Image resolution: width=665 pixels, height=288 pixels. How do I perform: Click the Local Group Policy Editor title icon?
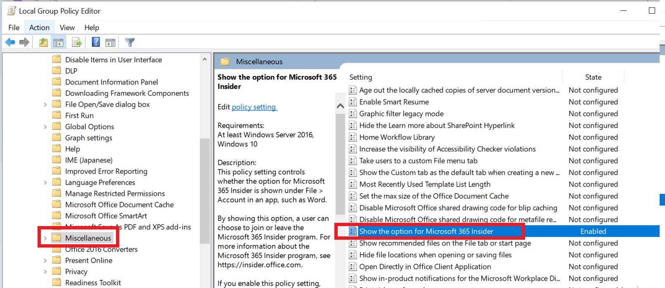click(x=12, y=11)
